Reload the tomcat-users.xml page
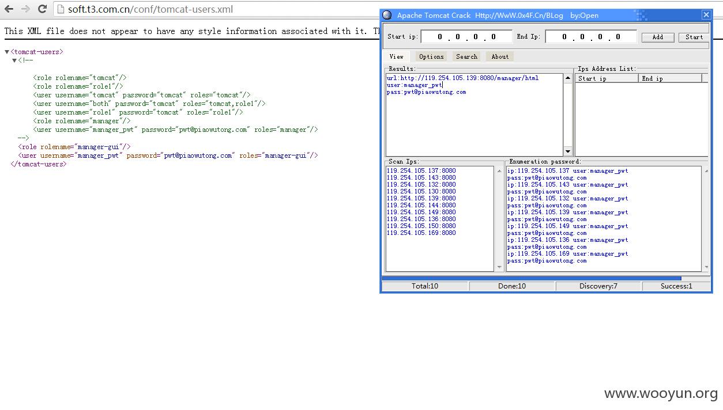This screenshot has width=723, height=410. [42, 9]
